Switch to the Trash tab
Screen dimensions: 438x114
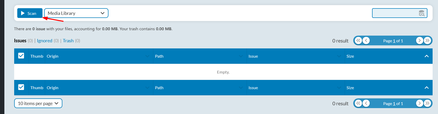(68, 41)
